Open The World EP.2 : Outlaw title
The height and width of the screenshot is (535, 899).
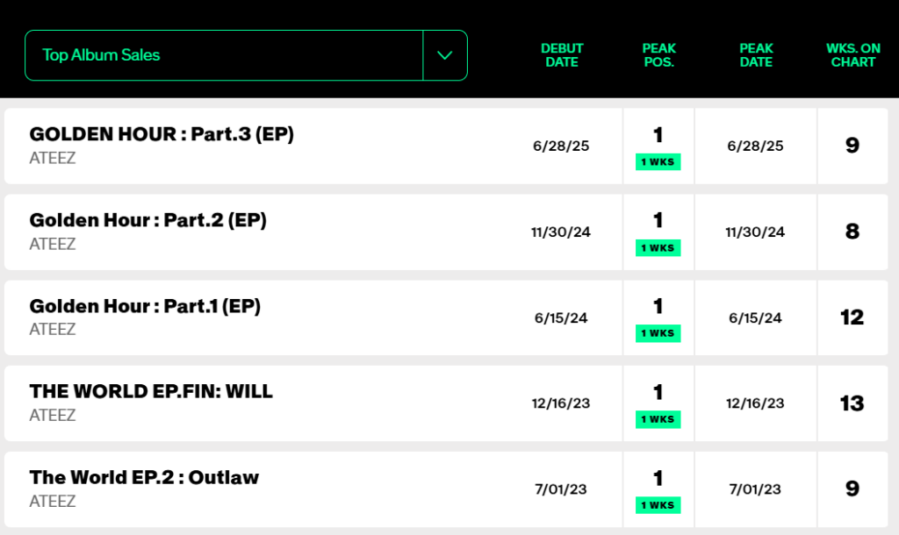tap(144, 478)
